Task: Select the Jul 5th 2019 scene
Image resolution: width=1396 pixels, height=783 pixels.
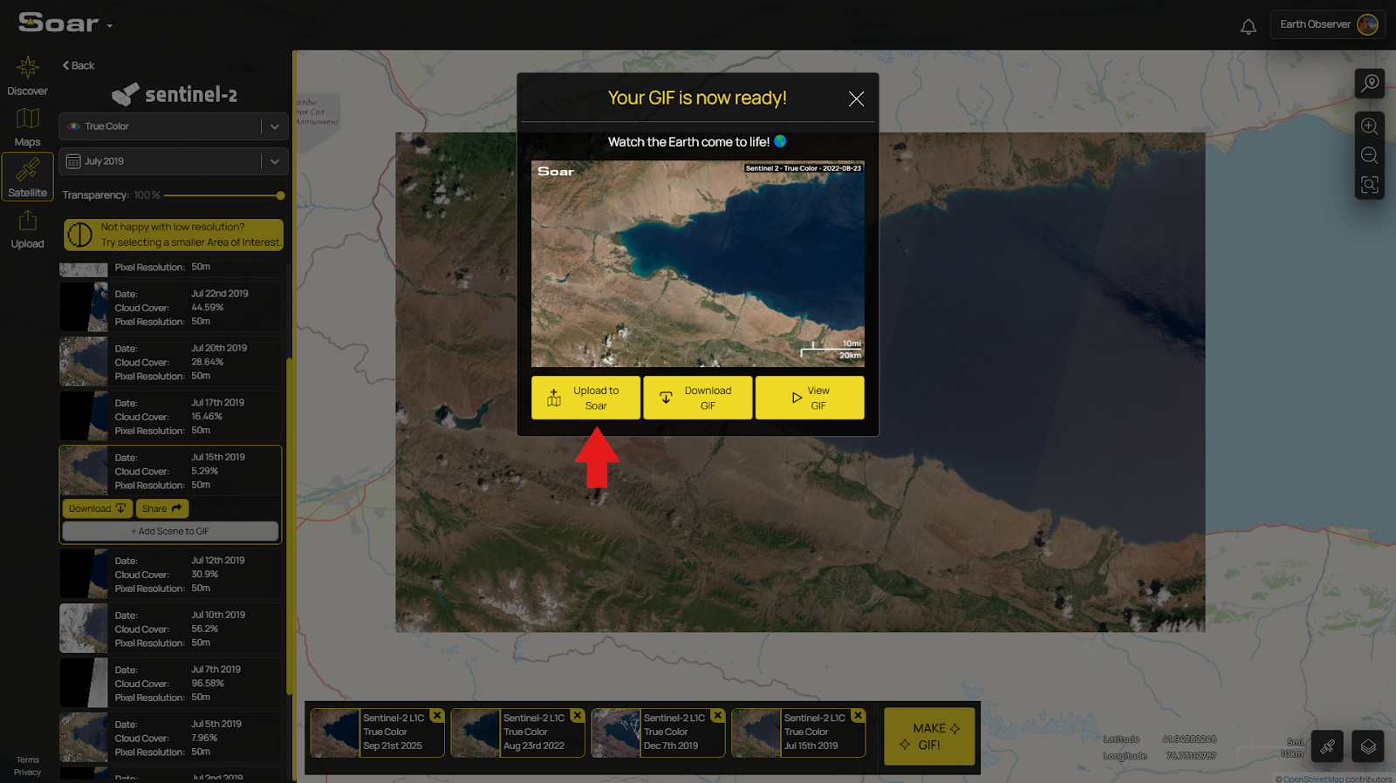Action: point(171,738)
